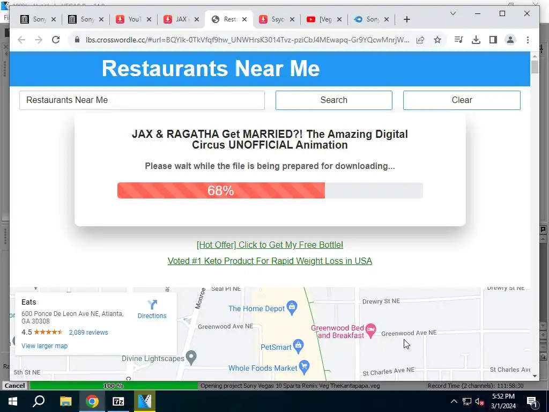The width and height of the screenshot is (549, 412).
Task: Open the Chrome profile avatar
Action: (510, 40)
